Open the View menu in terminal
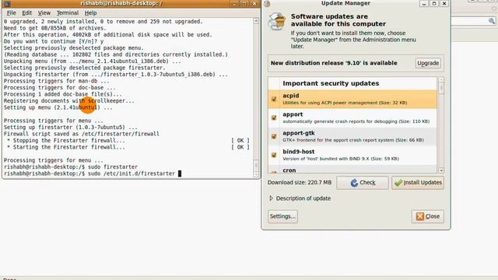Image resolution: width=498 pixels, height=280 pixels. 44,13
